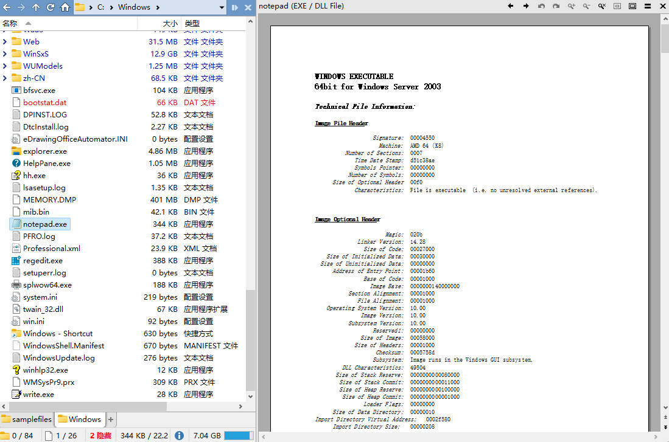The width and height of the screenshot is (669, 442).
Task: Select the winhlp32.exe icon
Action: tap(16, 370)
